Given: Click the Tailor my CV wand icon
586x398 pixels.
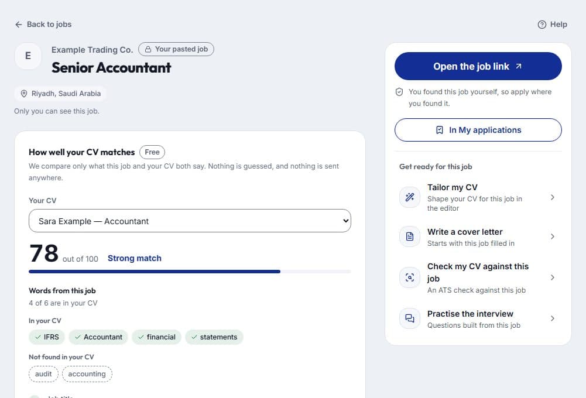Looking at the screenshot, I should [410, 197].
